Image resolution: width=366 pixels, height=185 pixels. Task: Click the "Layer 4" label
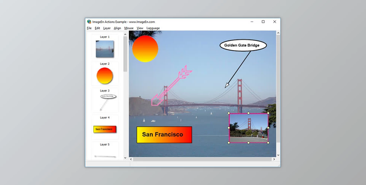click(104, 118)
